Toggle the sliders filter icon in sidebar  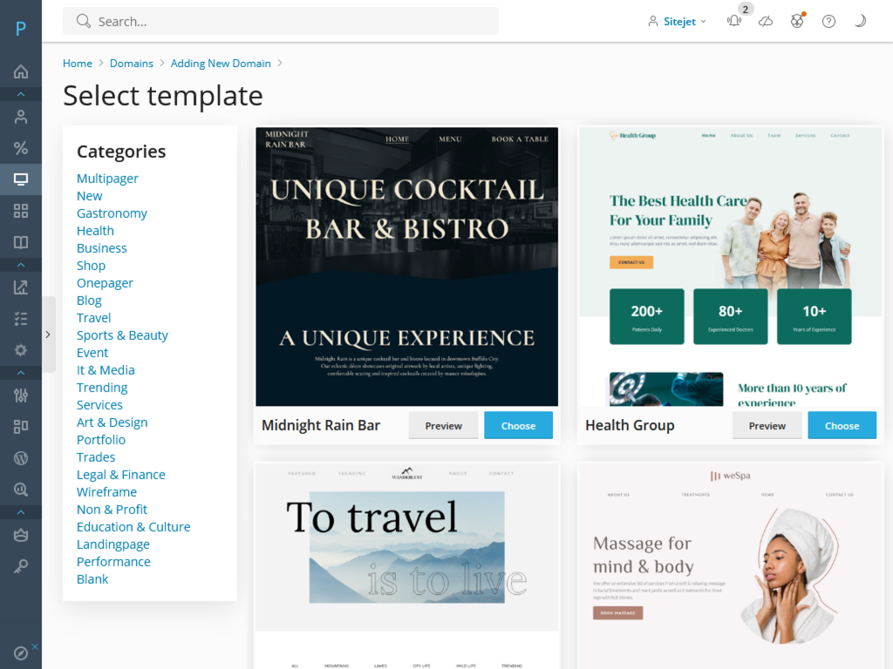(x=21, y=395)
